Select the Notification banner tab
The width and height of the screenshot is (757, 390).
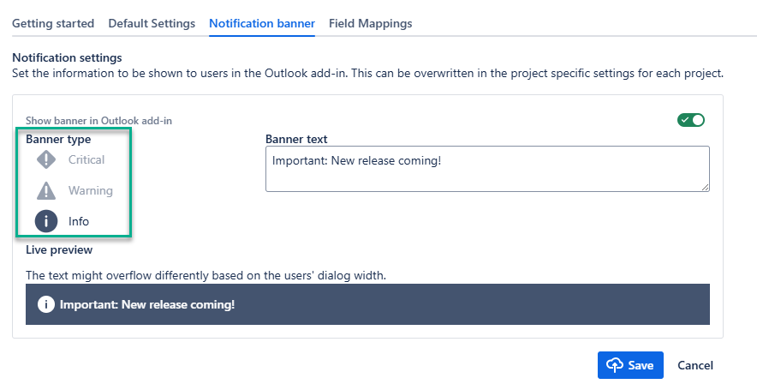click(x=262, y=24)
